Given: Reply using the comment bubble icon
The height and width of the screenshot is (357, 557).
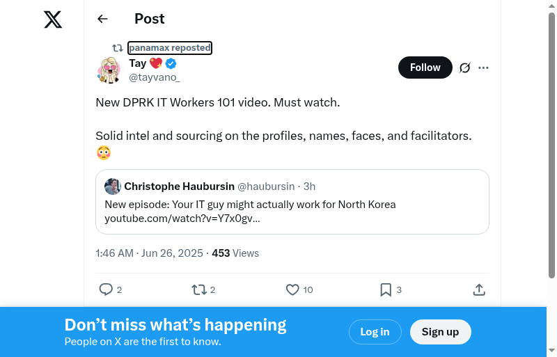Looking at the screenshot, I should click(106, 289).
